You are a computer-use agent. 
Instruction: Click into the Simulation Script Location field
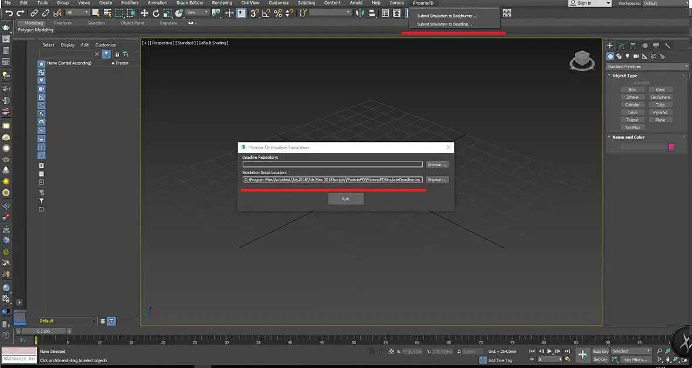point(333,179)
